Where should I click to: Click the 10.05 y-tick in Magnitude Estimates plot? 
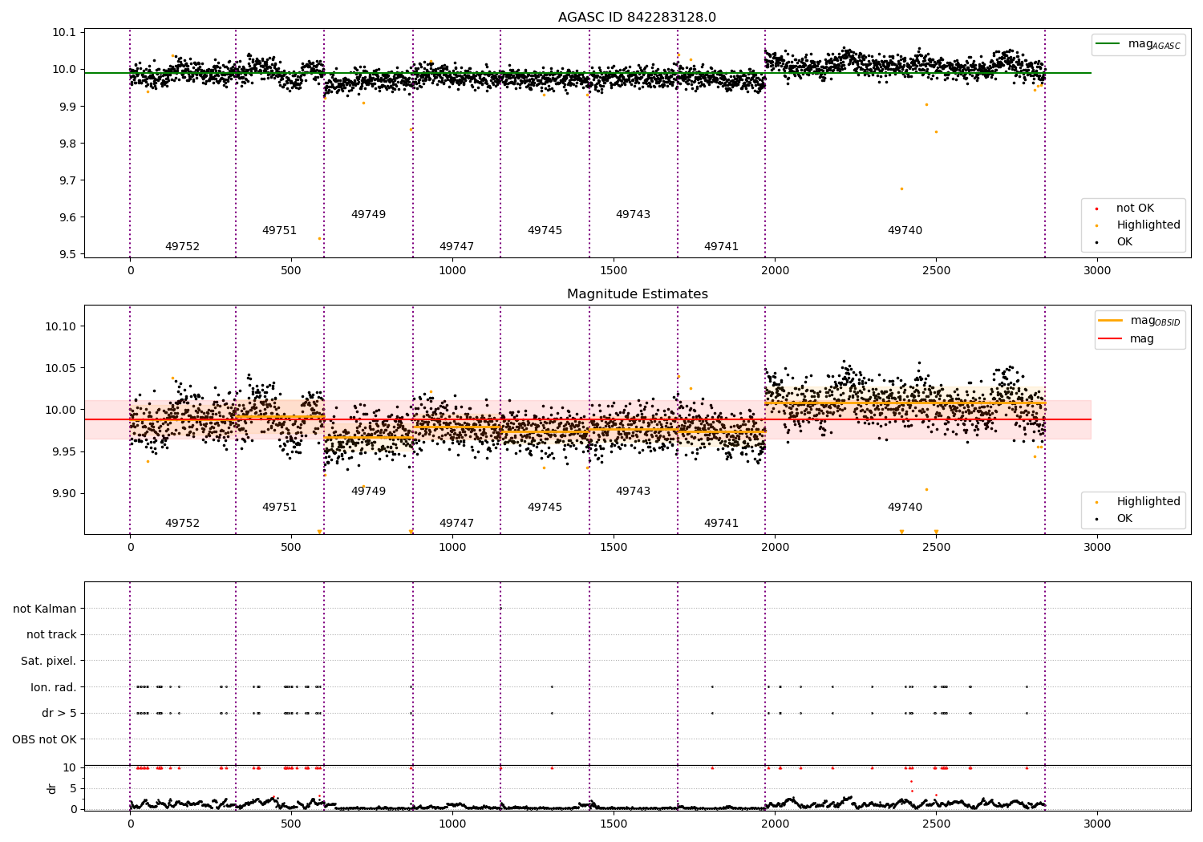coord(61,368)
